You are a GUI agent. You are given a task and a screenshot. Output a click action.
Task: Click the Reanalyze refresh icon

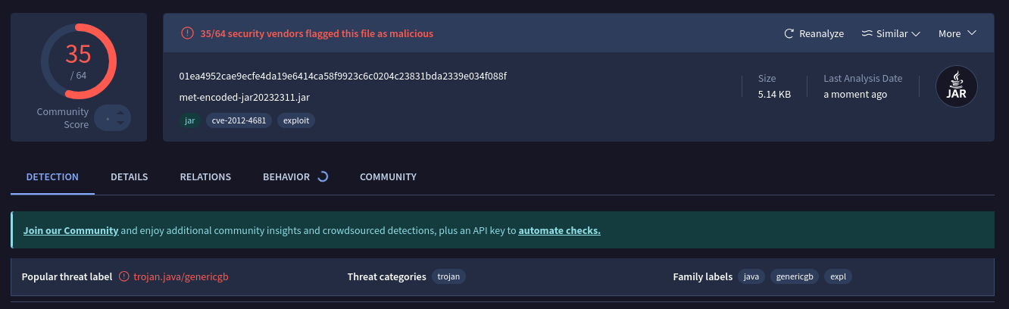(x=789, y=34)
